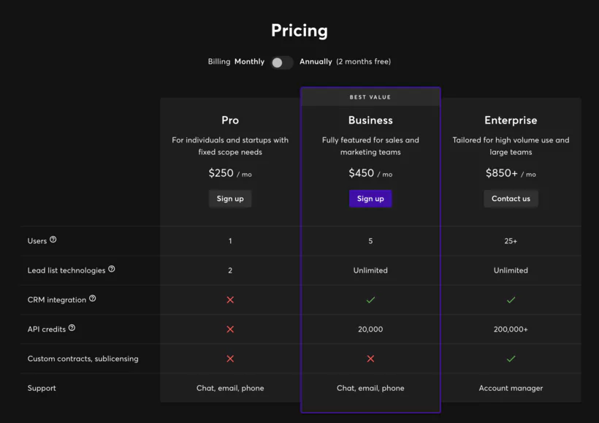Image resolution: width=599 pixels, height=423 pixels.
Task: Click Sign up for the Pro plan
Action: point(230,198)
